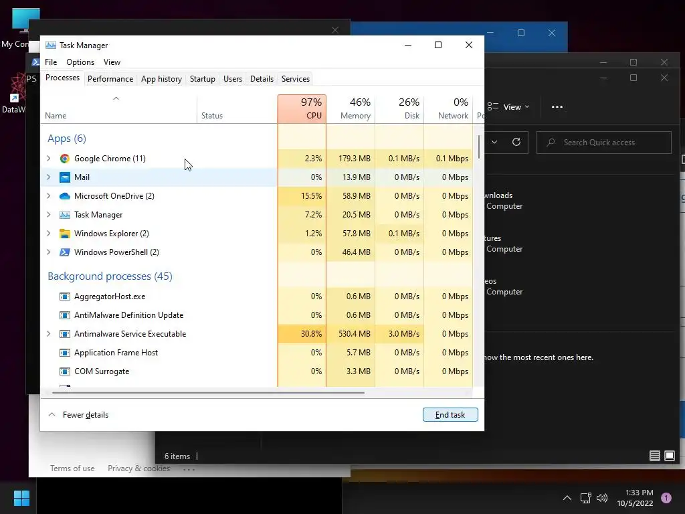Click the Microsoft OneDrive cloud icon
The image size is (685, 514).
[x=65, y=196]
